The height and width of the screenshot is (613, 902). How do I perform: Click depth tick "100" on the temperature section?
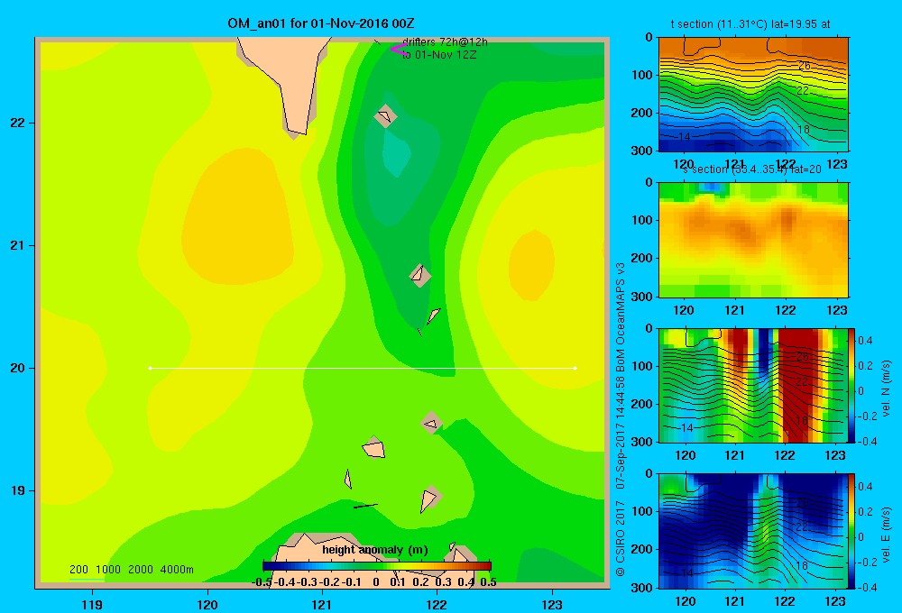pyautogui.click(x=642, y=75)
